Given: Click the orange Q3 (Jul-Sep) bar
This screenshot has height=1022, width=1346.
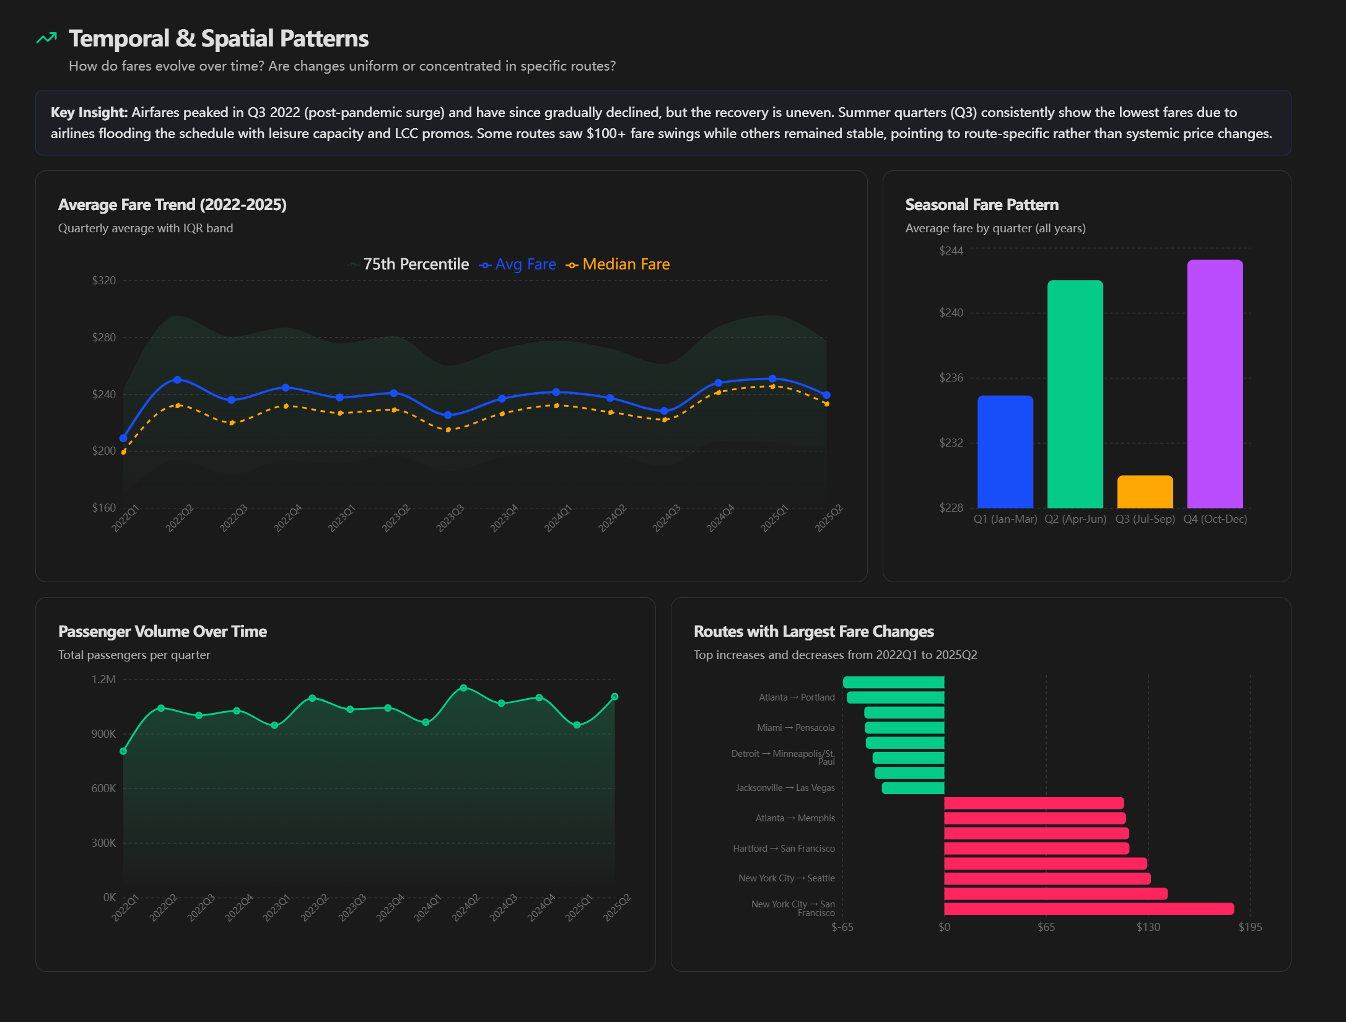Looking at the screenshot, I should 1145,492.
